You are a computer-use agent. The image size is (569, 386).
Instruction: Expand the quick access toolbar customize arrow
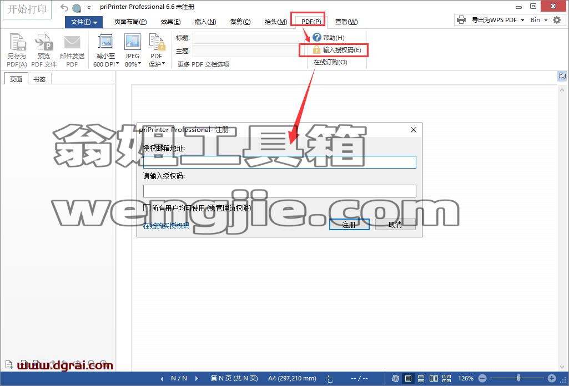89,8
